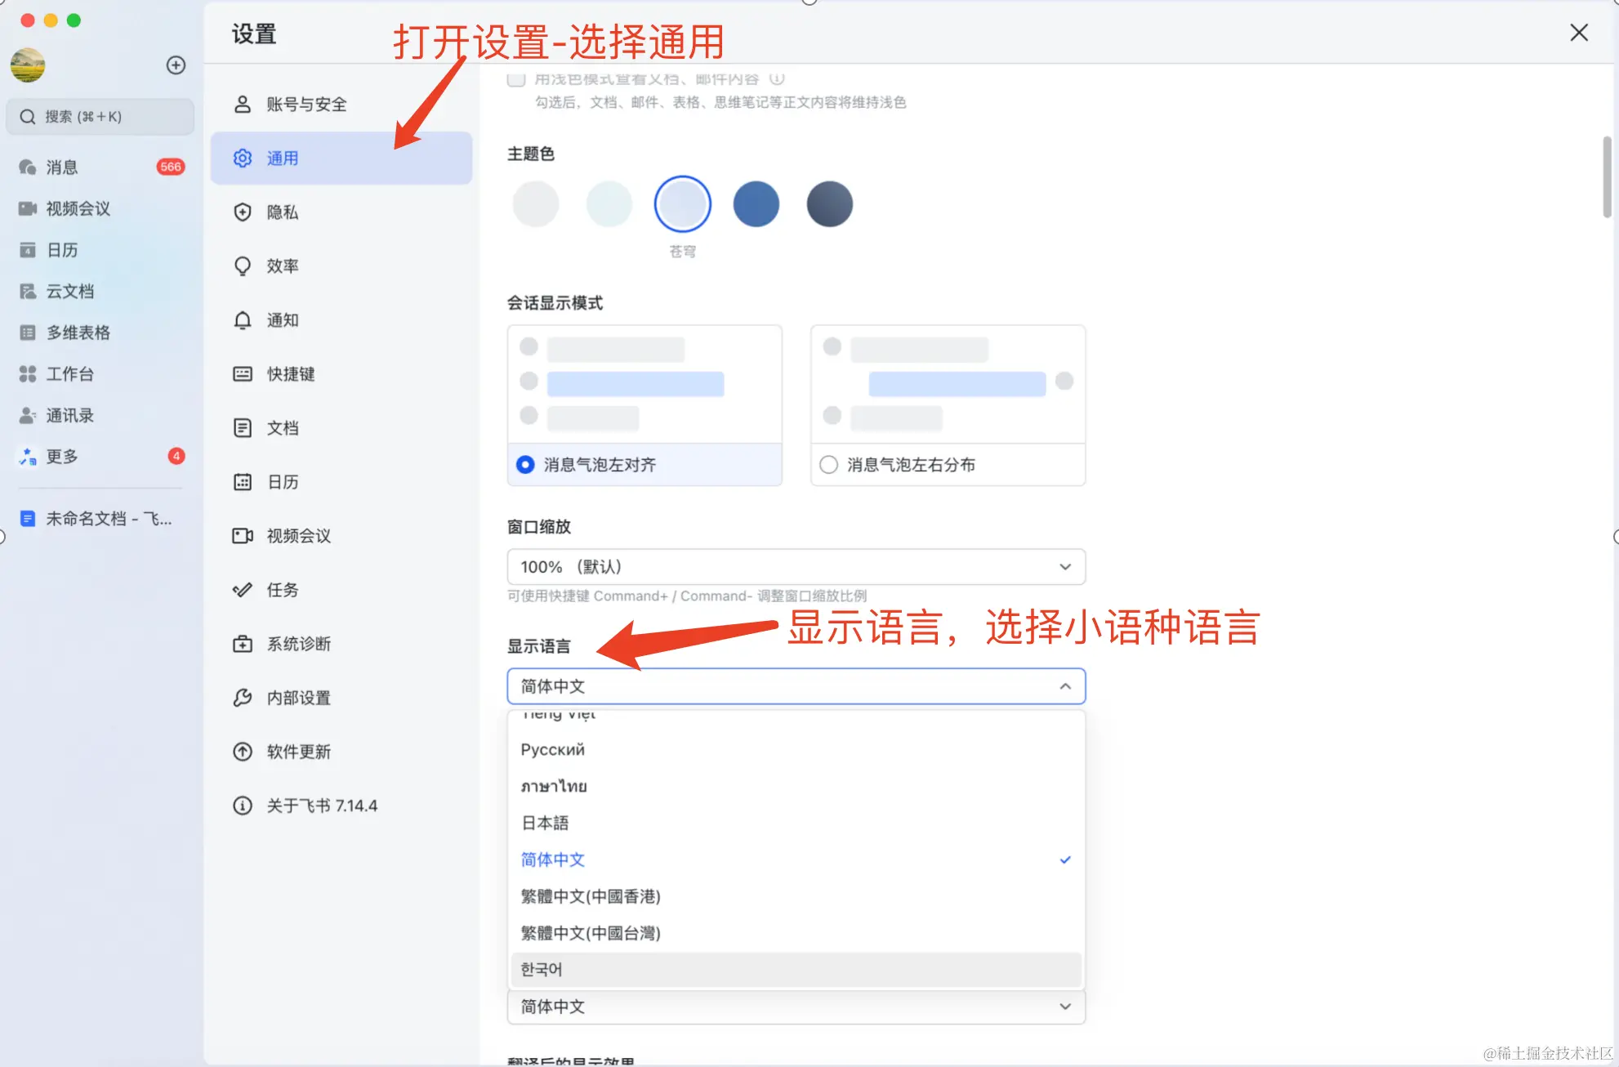Open Privacy (隐私) settings tab

pos(282,212)
